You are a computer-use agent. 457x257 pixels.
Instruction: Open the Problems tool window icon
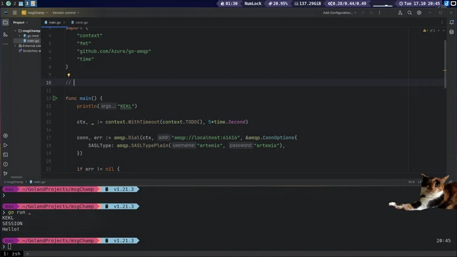[x=5, y=164]
